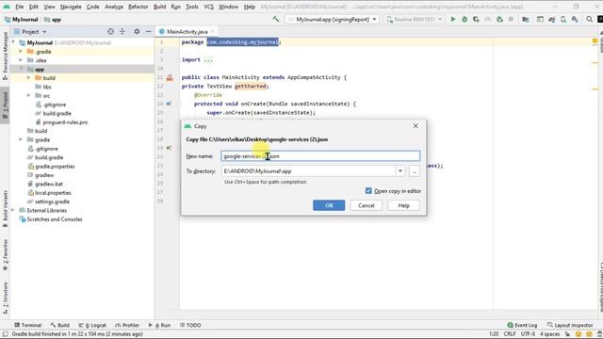Image resolution: width=603 pixels, height=339 pixels.
Task: Open the run configuration dropdown
Action: click(333, 19)
